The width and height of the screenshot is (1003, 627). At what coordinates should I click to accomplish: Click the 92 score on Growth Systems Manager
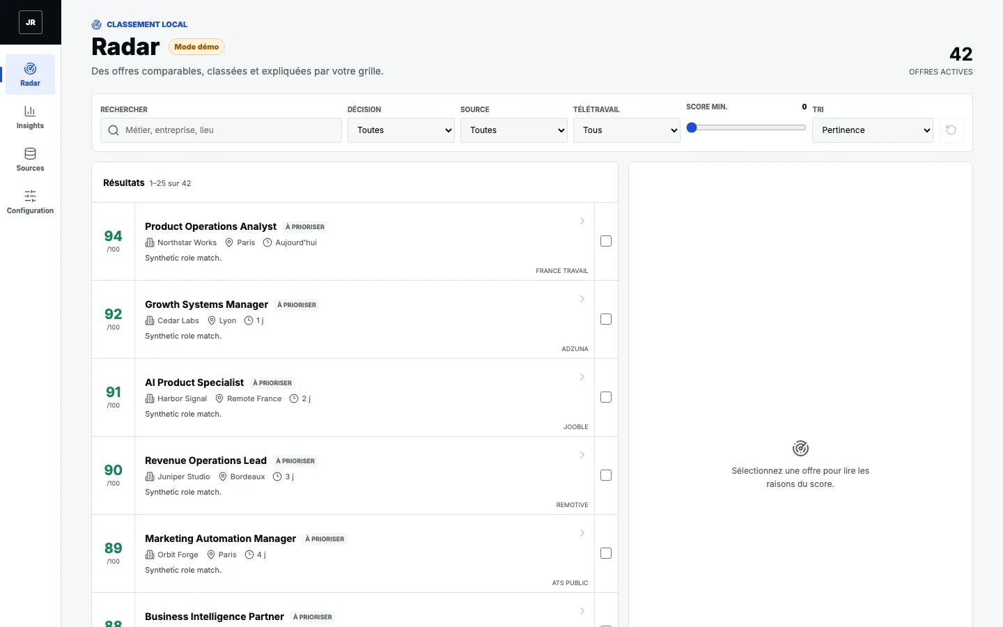[x=113, y=314]
